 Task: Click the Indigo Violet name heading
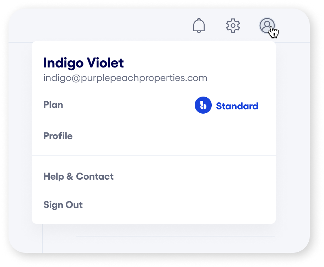[x=83, y=63]
